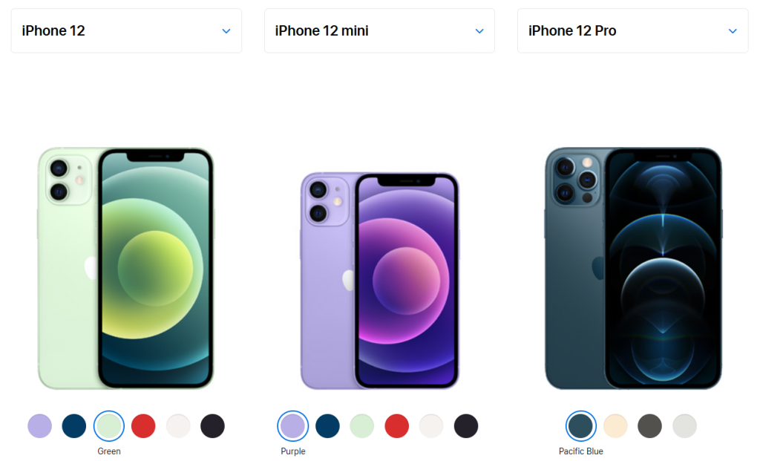The image size is (760, 461).
Task: Open the iPhone 12 Pro model dropdown
Action: (632, 30)
